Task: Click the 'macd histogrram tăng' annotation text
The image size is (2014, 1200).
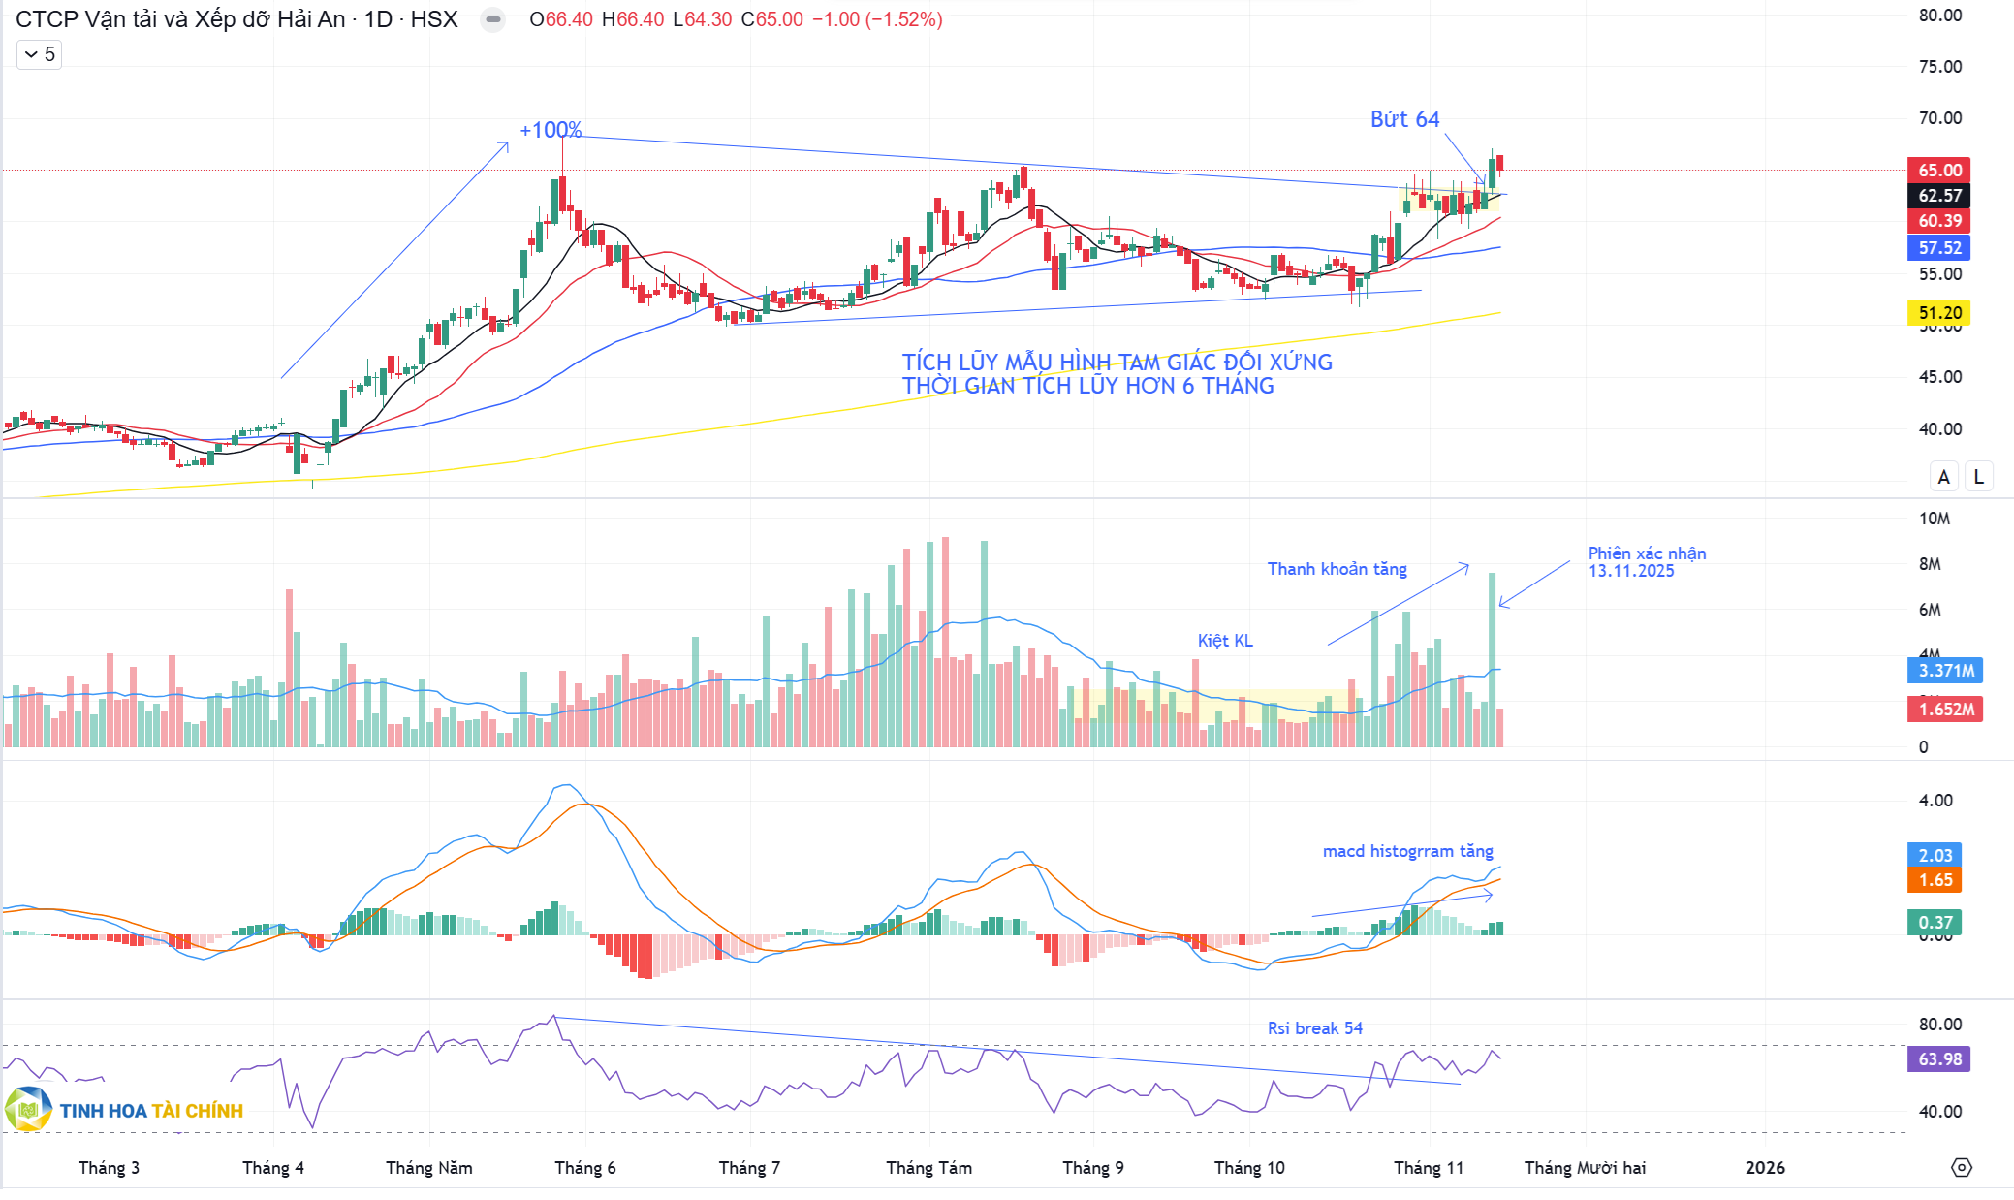Action: click(x=1407, y=851)
